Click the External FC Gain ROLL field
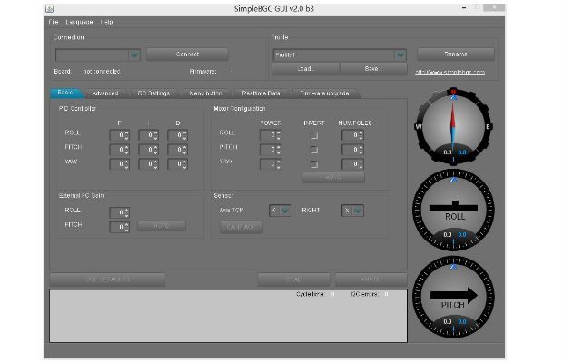 [119, 212]
